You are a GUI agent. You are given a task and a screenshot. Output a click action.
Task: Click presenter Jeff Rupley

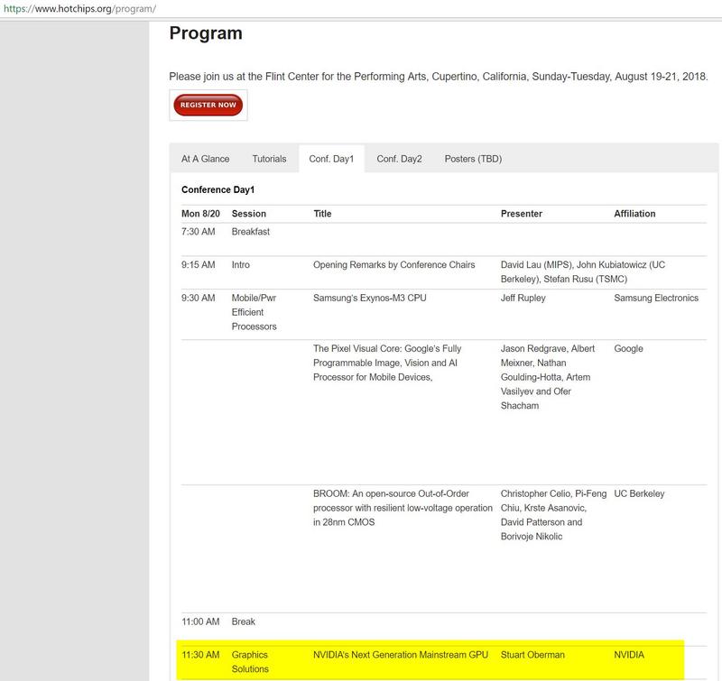(x=523, y=298)
